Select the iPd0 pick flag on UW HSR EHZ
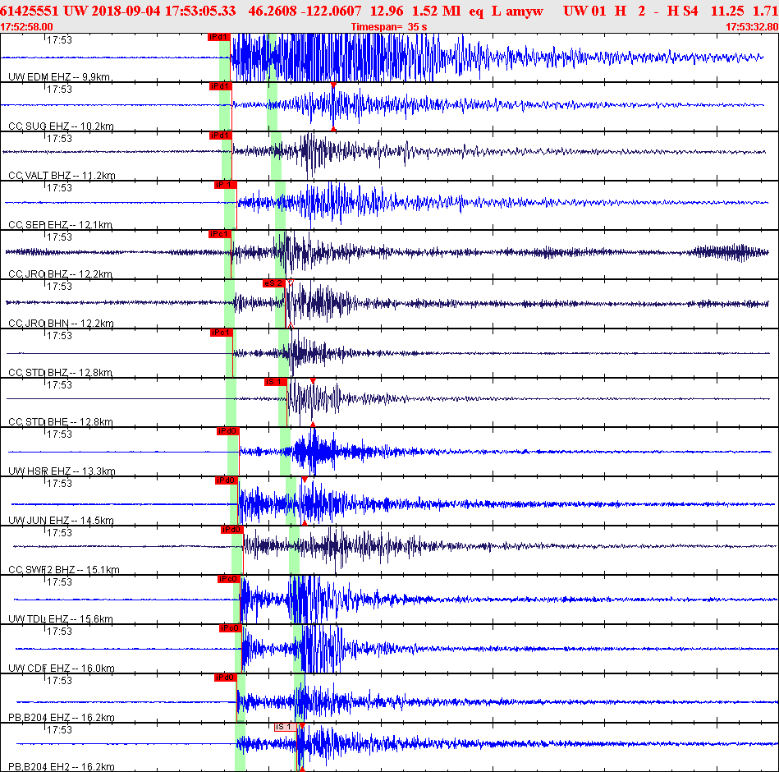 (x=227, y=431)
